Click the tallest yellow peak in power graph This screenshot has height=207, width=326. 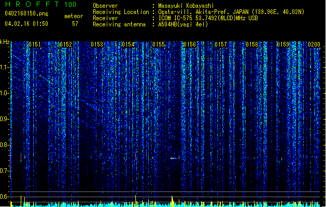click(136, 200)
